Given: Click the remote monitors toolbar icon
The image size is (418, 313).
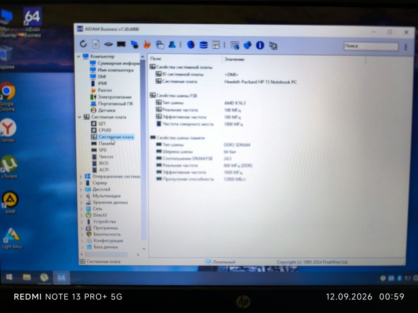Looking at the screenshot, I should point(273,46).
